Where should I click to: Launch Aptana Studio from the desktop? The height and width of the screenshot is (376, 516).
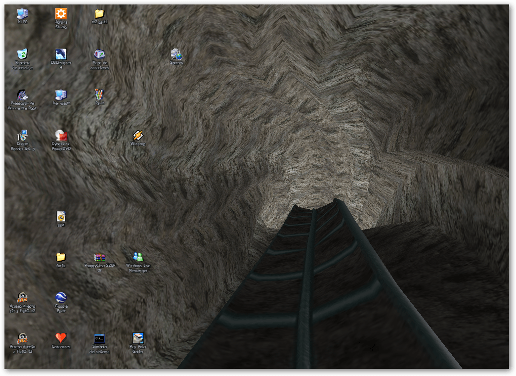[61, 14]
